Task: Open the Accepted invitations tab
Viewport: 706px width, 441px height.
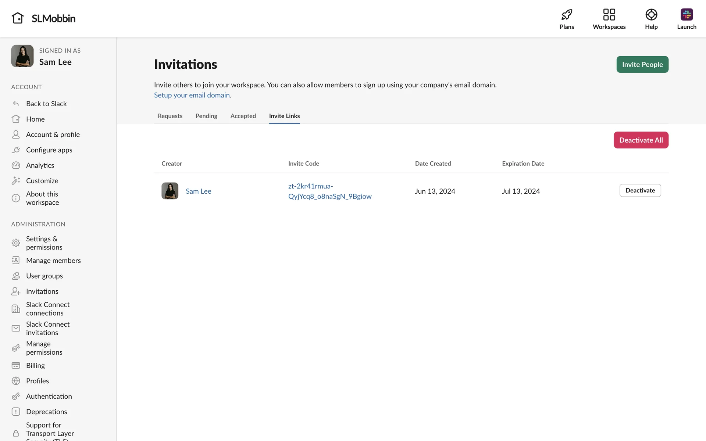Action: tap(243, 116)
